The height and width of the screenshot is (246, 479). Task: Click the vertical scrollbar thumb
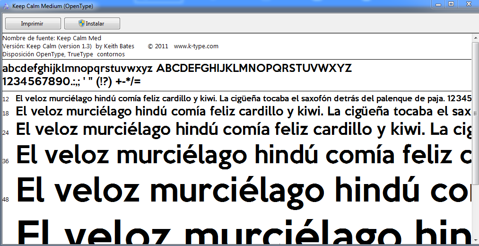point(476,113)
